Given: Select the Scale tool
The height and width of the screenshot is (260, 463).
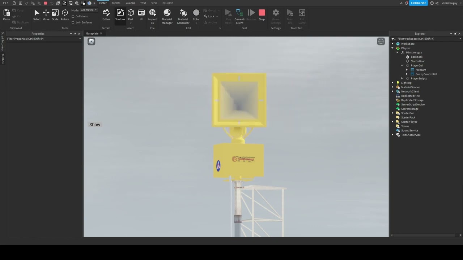Looking at the screenshot, I should [x=55, y=15].
